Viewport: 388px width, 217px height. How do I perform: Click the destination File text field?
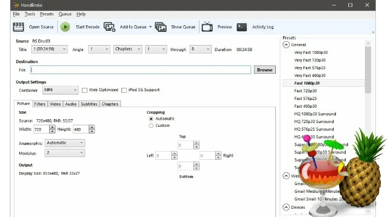pyautogui.click(x=141, y=70)
